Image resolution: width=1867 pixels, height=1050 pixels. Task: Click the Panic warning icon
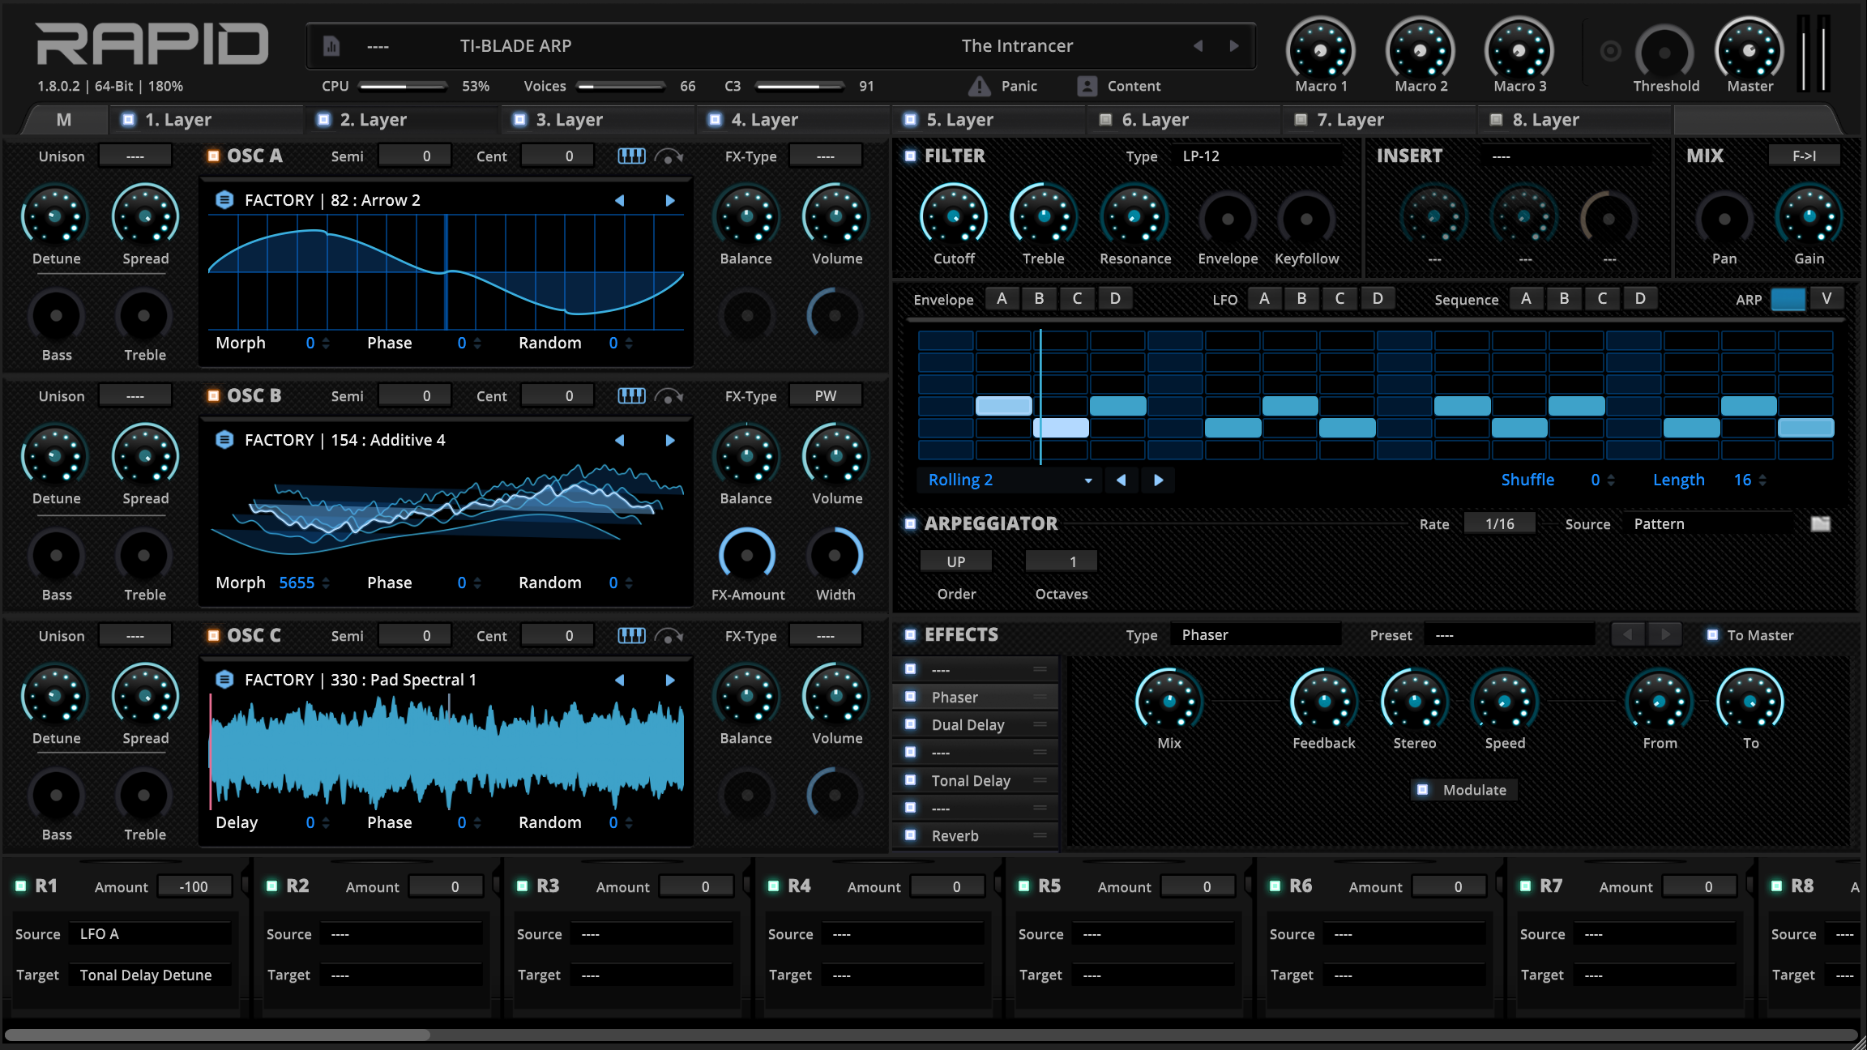point(980,86)
